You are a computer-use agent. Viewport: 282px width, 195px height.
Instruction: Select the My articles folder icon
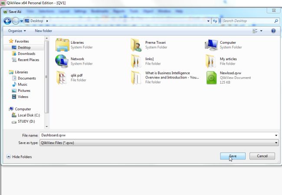210,61
